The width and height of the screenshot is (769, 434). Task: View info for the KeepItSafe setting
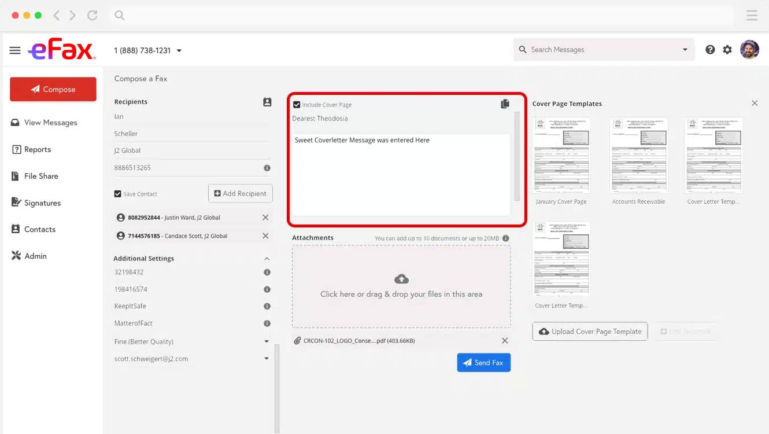[x=267, y=306]
